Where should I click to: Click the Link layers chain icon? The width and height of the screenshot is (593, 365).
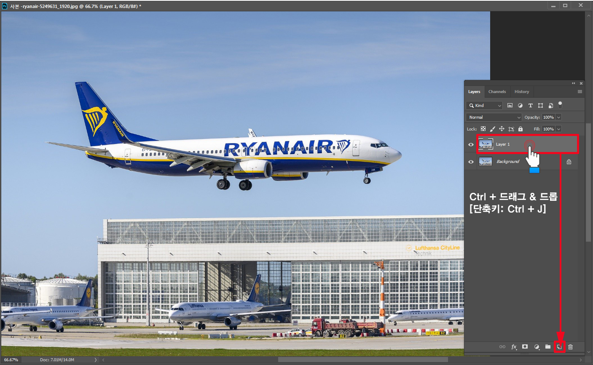(x=502, y=347)
